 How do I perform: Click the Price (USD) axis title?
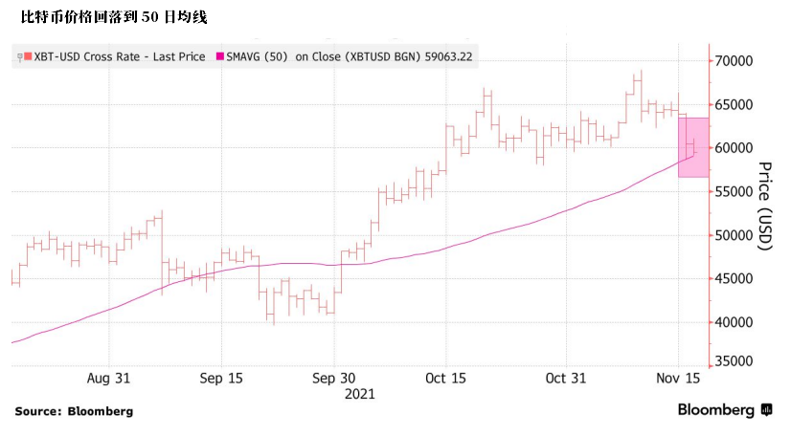(x=764, y=207)
